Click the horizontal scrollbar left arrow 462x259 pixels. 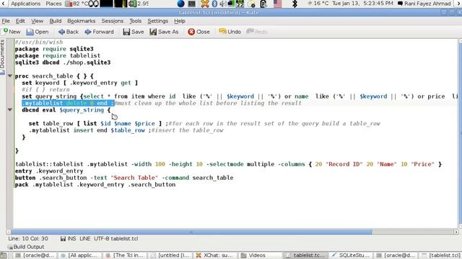click(9, 232)
